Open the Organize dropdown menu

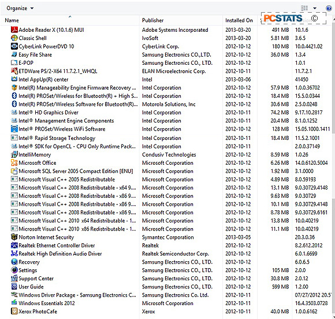pos(20,8)
